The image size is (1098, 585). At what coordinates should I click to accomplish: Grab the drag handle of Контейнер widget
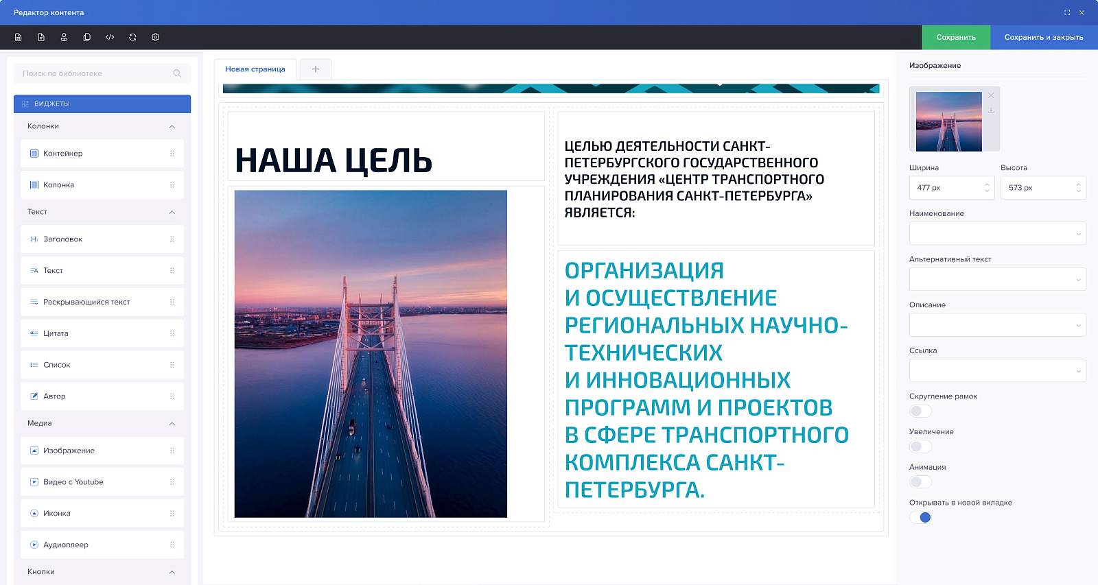click(172, 154)
